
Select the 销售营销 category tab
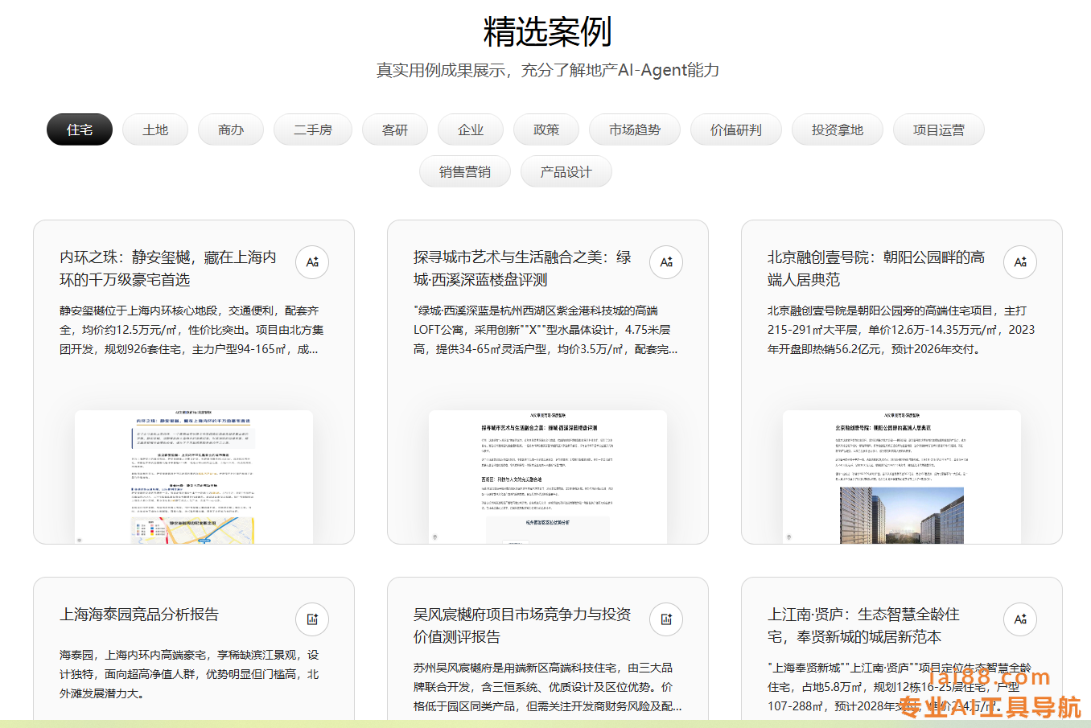(x=465, y=171)
